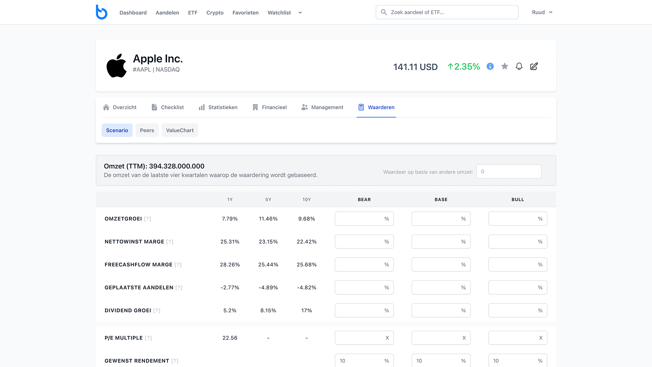Focus the alternative omzet input field

[x=509, y=172]
